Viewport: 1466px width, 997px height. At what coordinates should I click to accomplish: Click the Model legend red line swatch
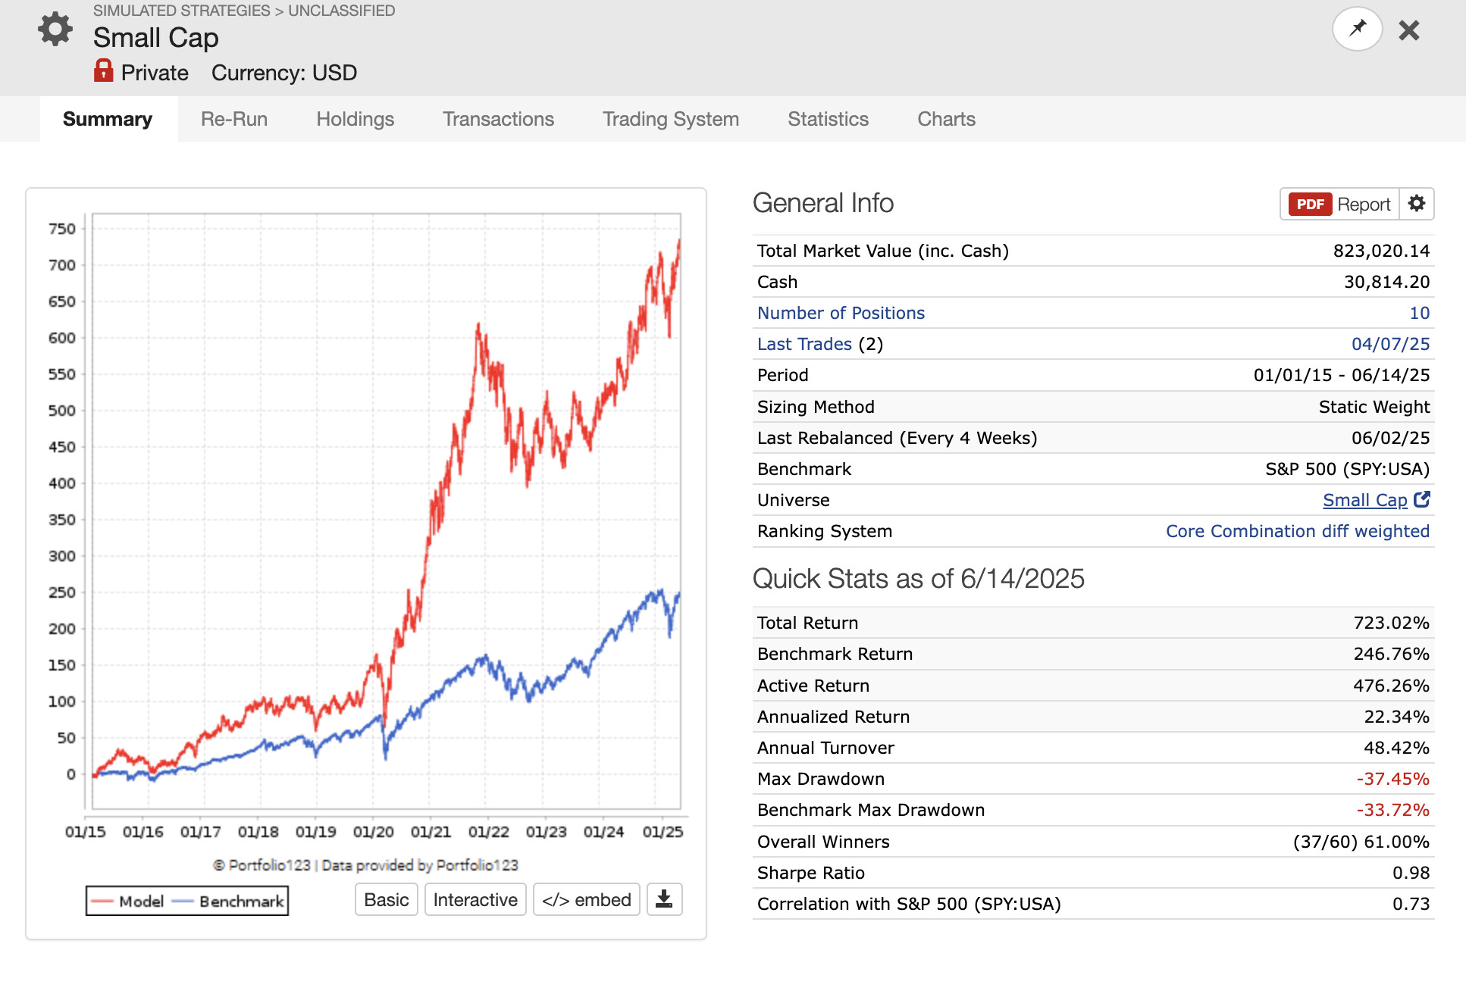click(102, 902)
